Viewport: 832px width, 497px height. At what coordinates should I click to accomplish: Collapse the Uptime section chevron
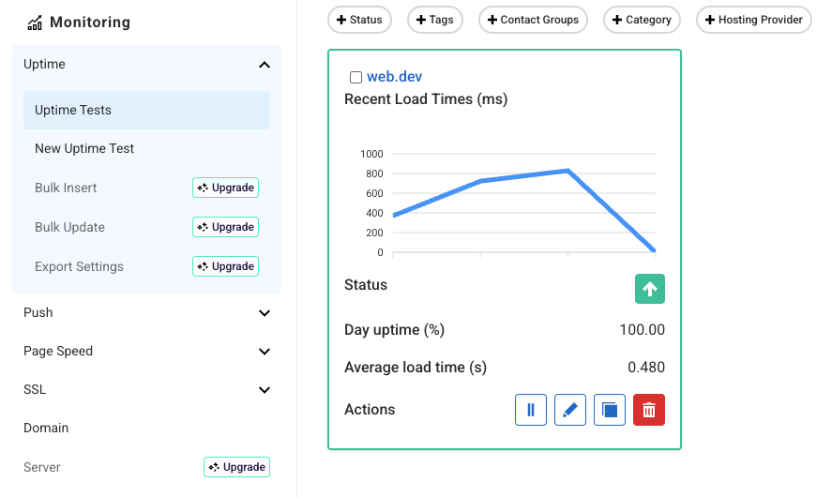265,65
